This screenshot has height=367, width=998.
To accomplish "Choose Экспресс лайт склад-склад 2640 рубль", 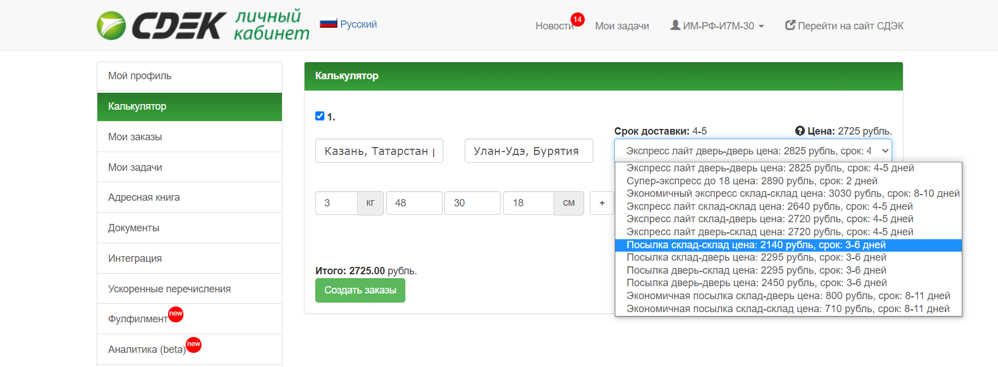I will coord(788,206).
